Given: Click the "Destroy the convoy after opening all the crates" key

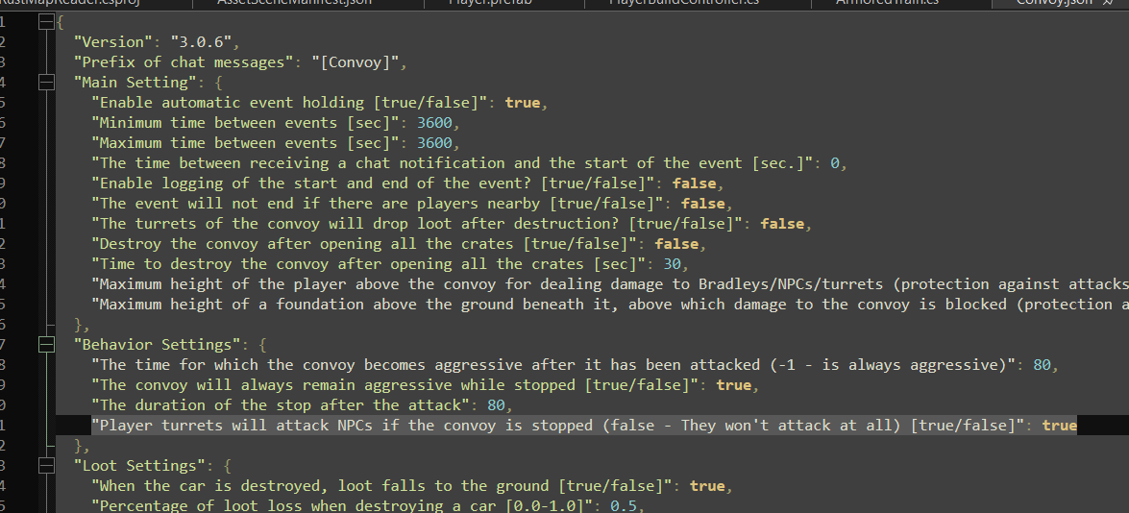Looking at the screenshot, I should (x=364, y=244).
